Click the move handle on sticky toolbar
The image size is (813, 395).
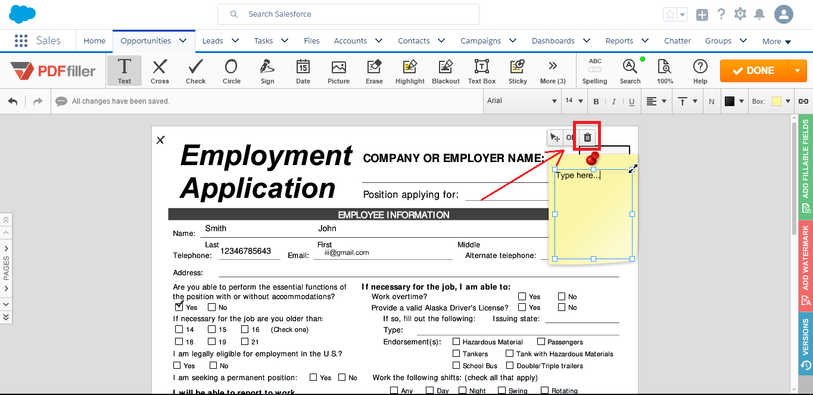click(x=555, y=138)
